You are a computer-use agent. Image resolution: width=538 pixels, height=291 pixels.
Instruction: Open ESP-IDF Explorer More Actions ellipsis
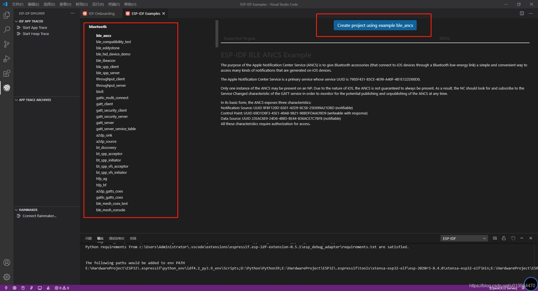(73, 13)
